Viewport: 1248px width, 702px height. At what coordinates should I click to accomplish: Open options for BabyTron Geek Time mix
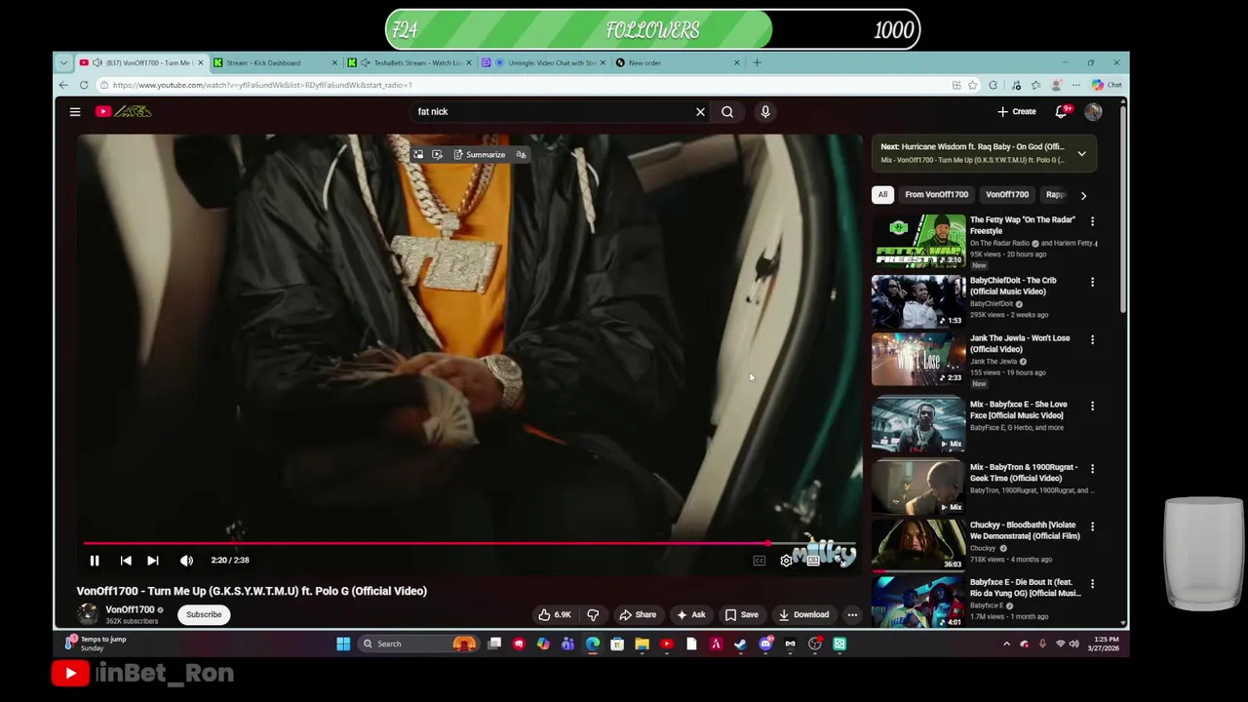pyautogui.click(x=1092, y=469)
